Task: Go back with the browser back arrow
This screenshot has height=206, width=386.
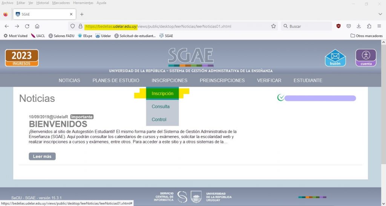Action: (7, 26)
